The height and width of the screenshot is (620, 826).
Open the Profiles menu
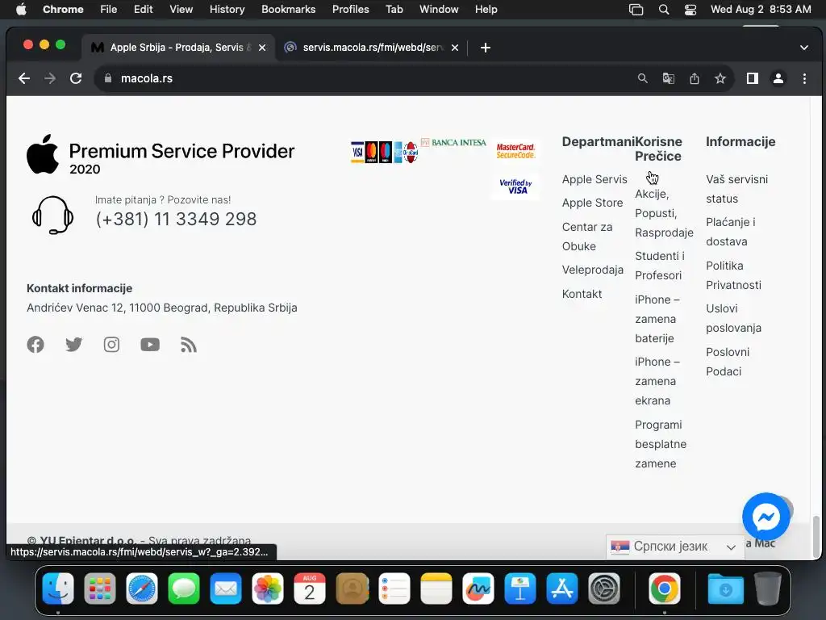click(x=350, y=10)
